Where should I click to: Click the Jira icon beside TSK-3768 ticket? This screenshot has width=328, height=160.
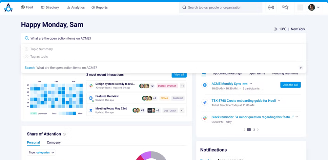coord(204,102)
